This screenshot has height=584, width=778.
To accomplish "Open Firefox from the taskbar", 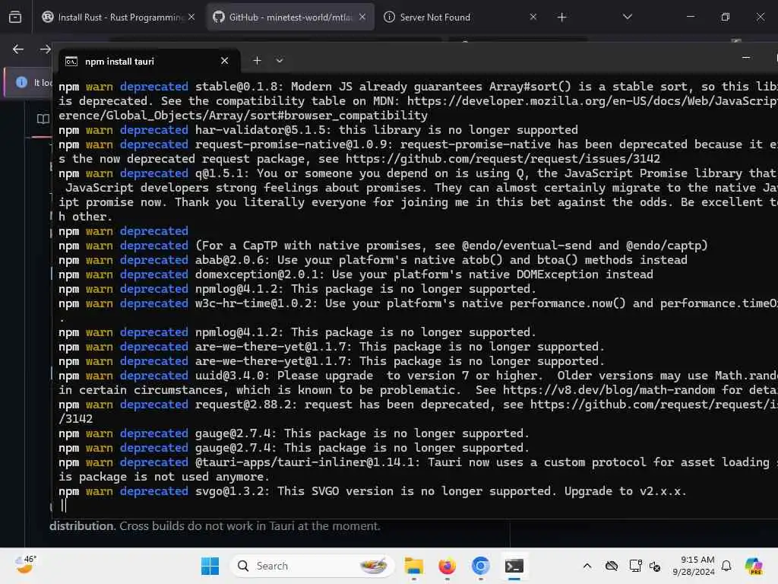I will [x=447, y=566].
